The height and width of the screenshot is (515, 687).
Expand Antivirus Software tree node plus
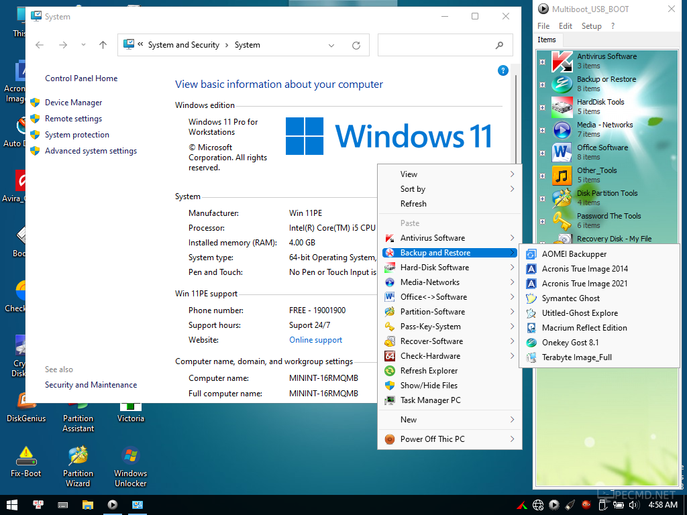click(x=542, y=62)
